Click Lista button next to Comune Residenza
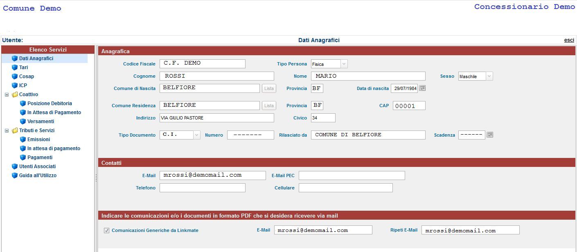Viewport: 577px width, 252px height. 269,106
